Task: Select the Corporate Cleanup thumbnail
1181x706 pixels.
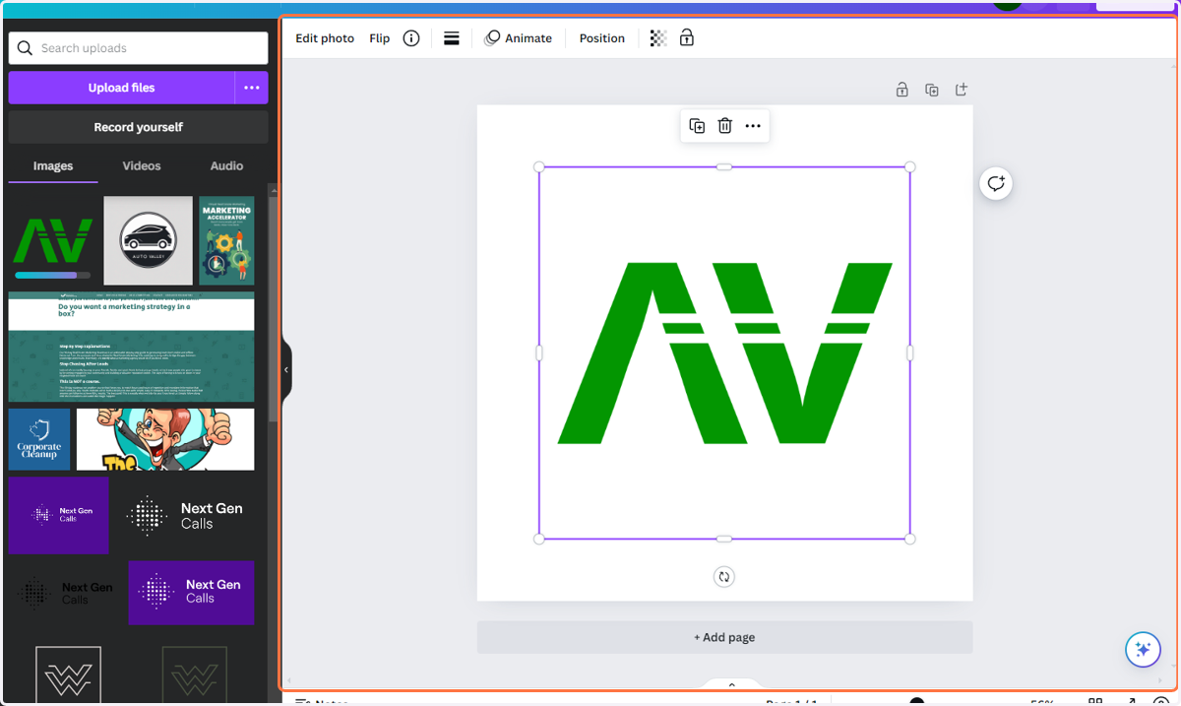Action: pyautogui.click(x=39, y=439)
